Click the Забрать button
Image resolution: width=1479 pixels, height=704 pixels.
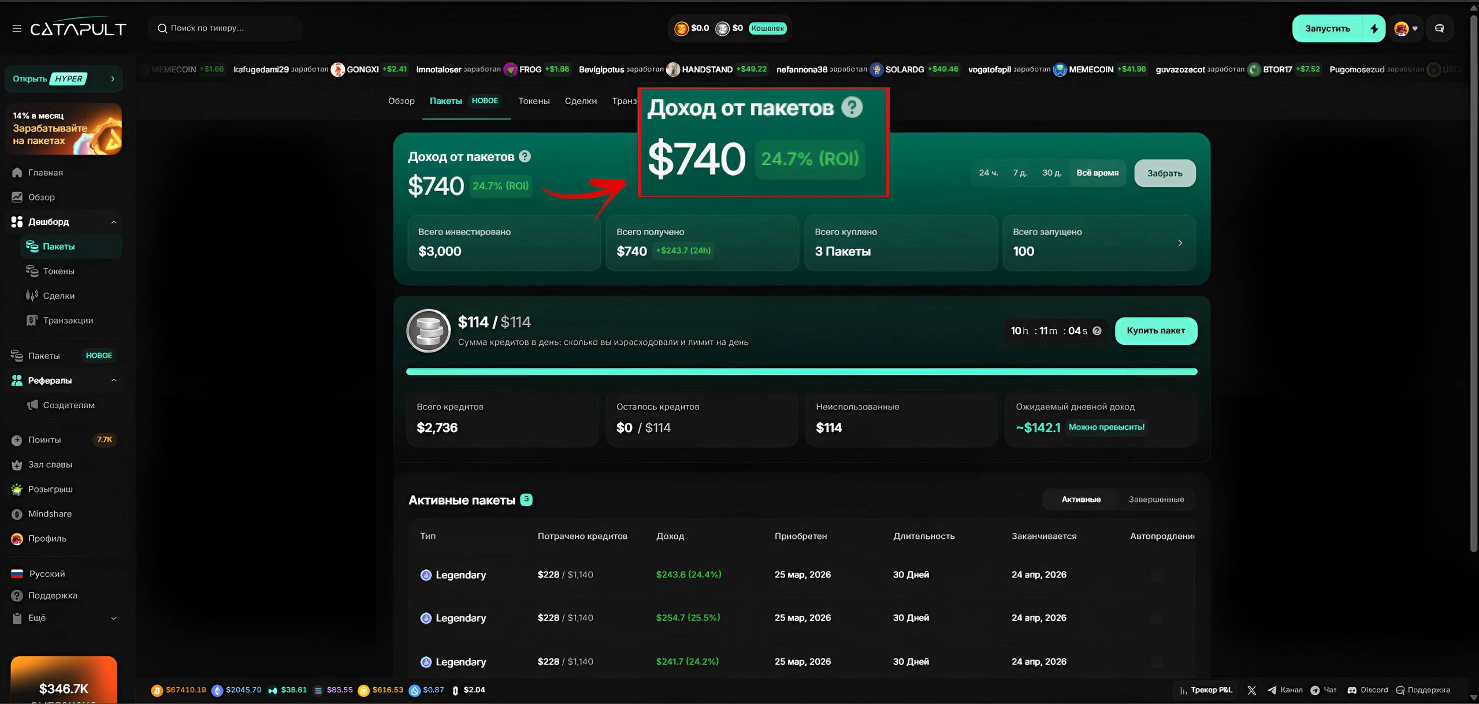coord(1164,173)
